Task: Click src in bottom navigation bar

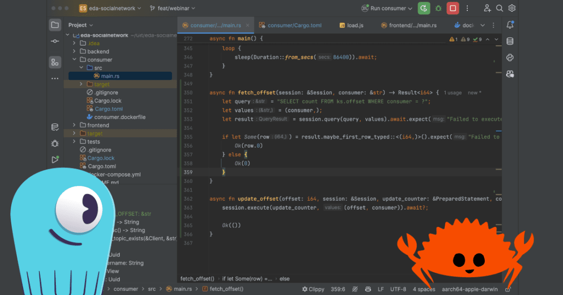Action: [152, 289]
